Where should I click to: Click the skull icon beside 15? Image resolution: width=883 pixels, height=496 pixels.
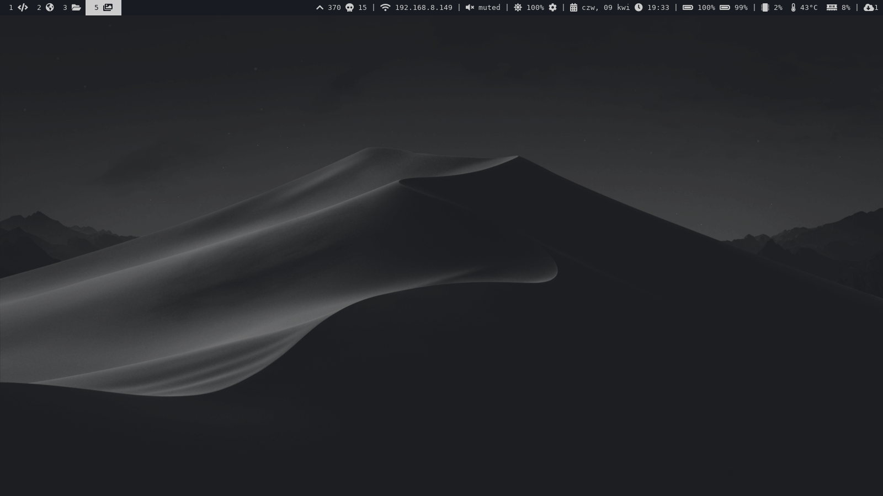point(349,8)
